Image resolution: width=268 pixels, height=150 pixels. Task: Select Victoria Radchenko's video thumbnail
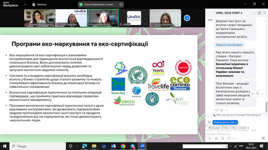(103, 18)
